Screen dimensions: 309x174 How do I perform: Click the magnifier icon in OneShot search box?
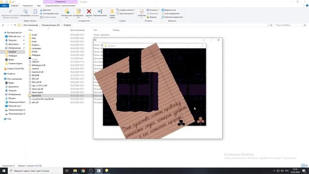pyautogui.click(x=305, y=25)
